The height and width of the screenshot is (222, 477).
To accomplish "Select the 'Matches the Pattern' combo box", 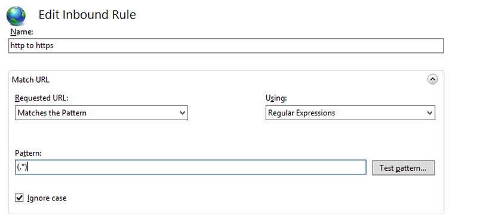I will pyautogui.click(x=101, y=113).
